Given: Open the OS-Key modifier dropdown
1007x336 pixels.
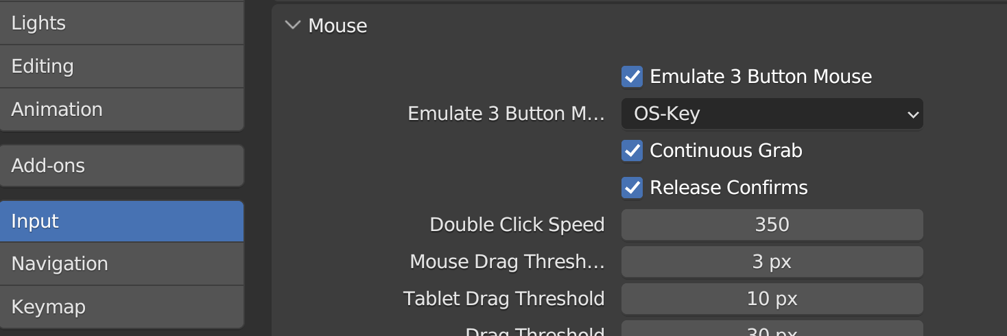Looking at the screenshot, I should [x=772, y=114].
